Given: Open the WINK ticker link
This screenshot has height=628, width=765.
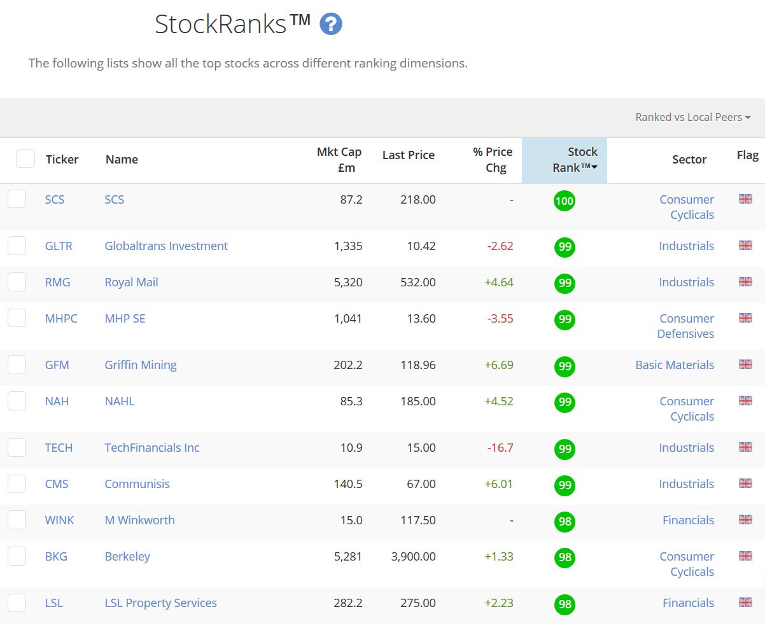Looking at the screenshot, I should click(59, 520).
